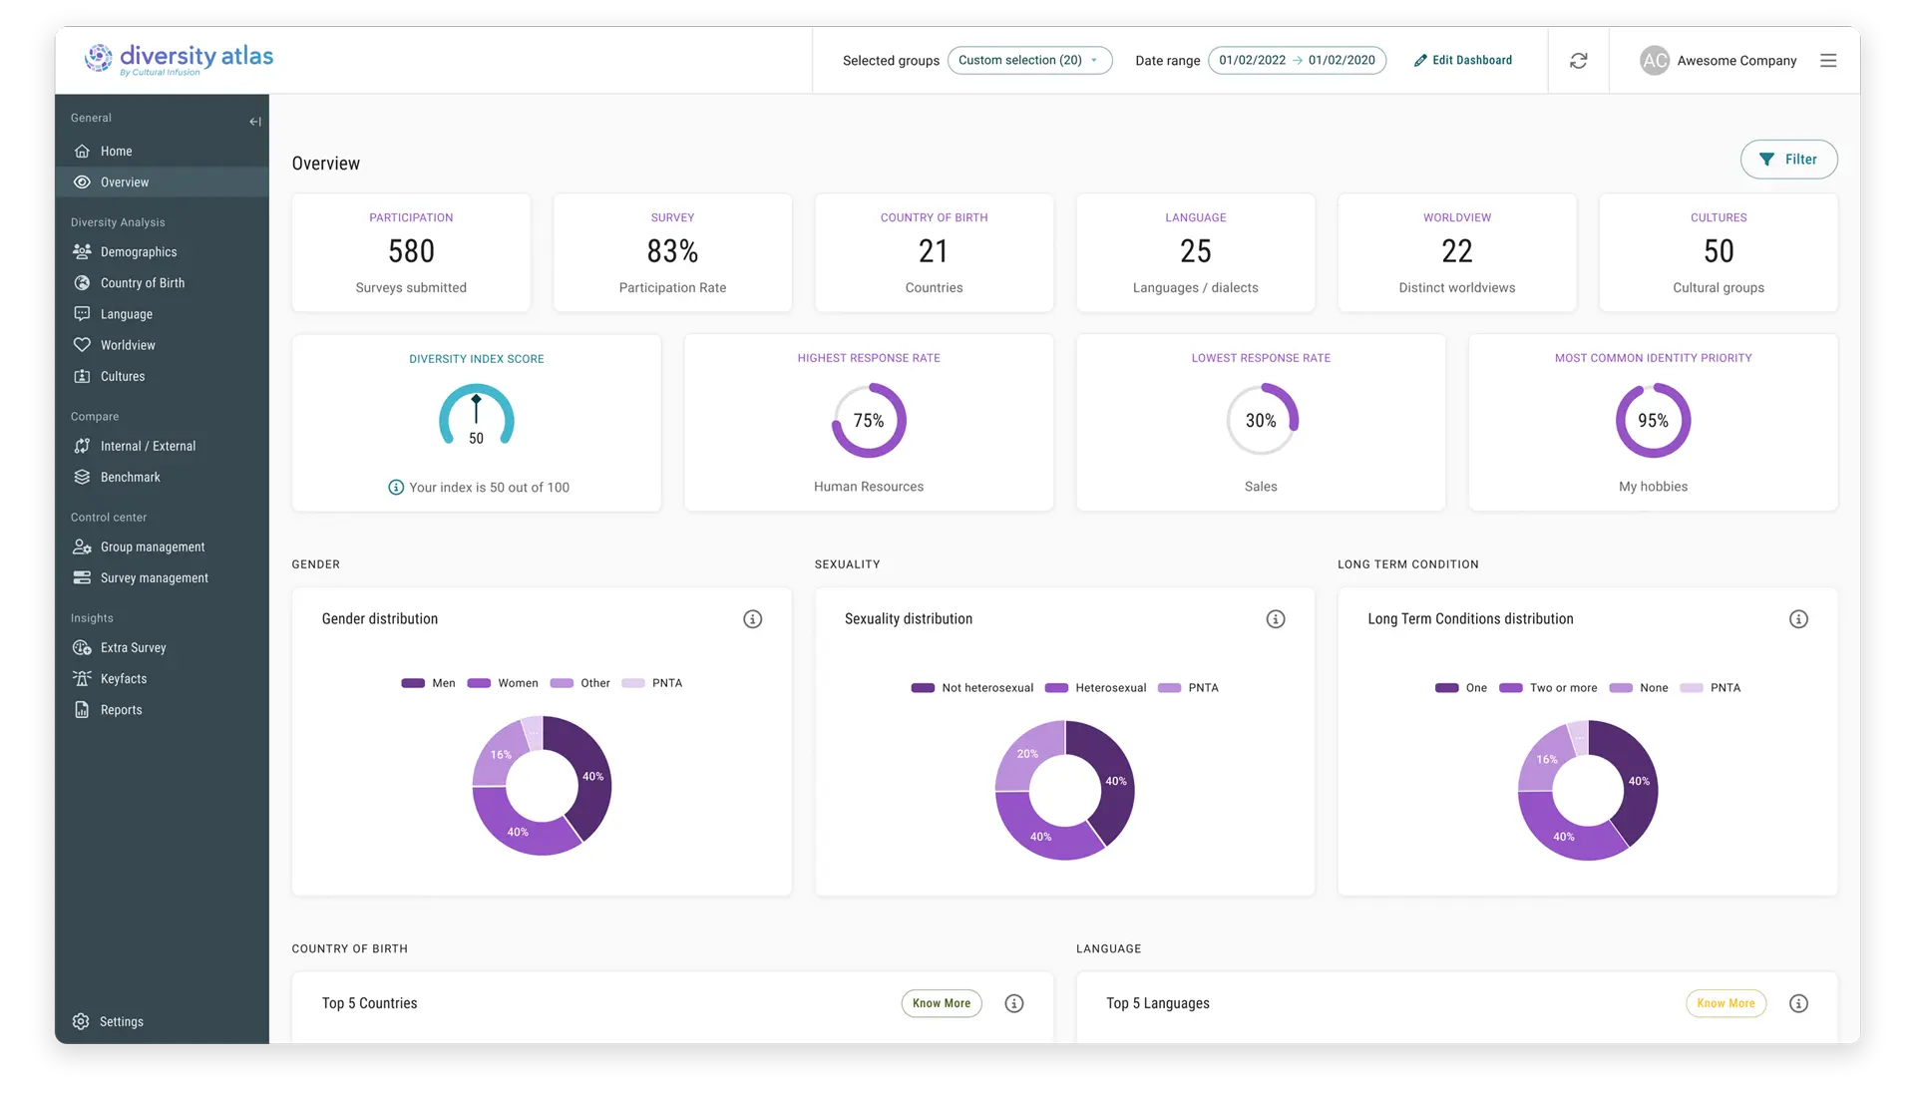Show info for Sexuality distribution chart
Viewport: 1915px width, 1095px height.
[x=1276, y=619]
